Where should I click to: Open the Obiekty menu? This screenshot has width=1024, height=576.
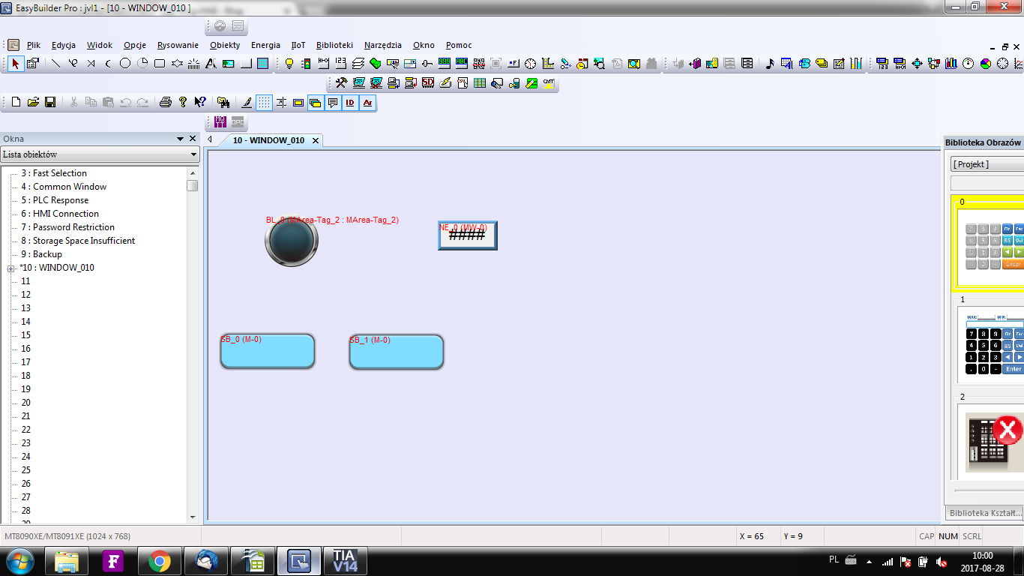point(225,45)
